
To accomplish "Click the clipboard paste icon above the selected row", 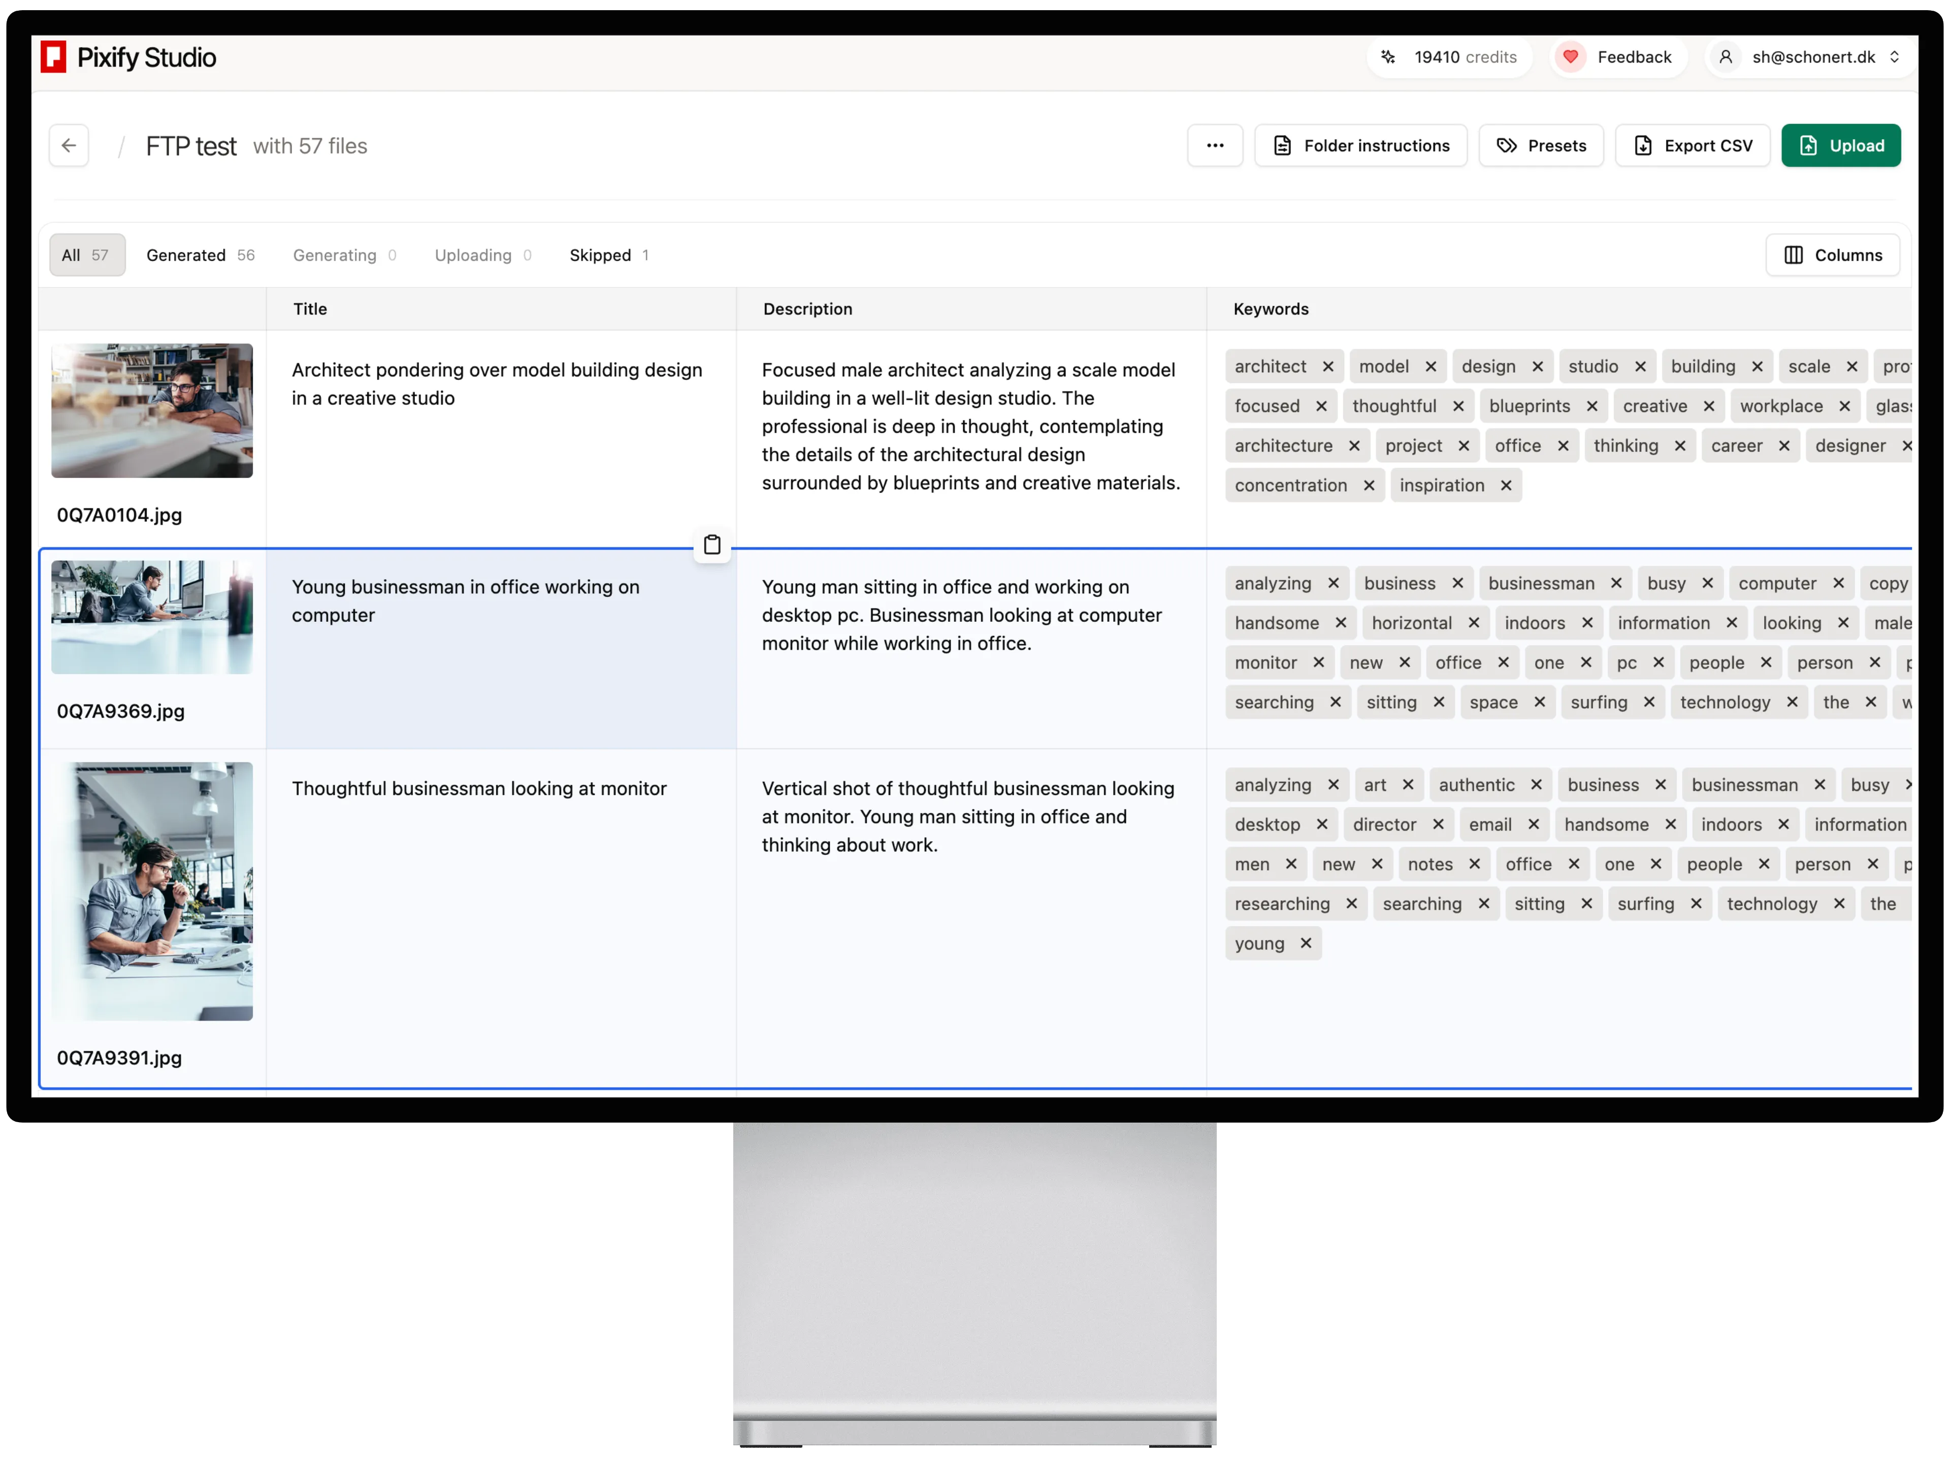I will (x=711, y=545).
